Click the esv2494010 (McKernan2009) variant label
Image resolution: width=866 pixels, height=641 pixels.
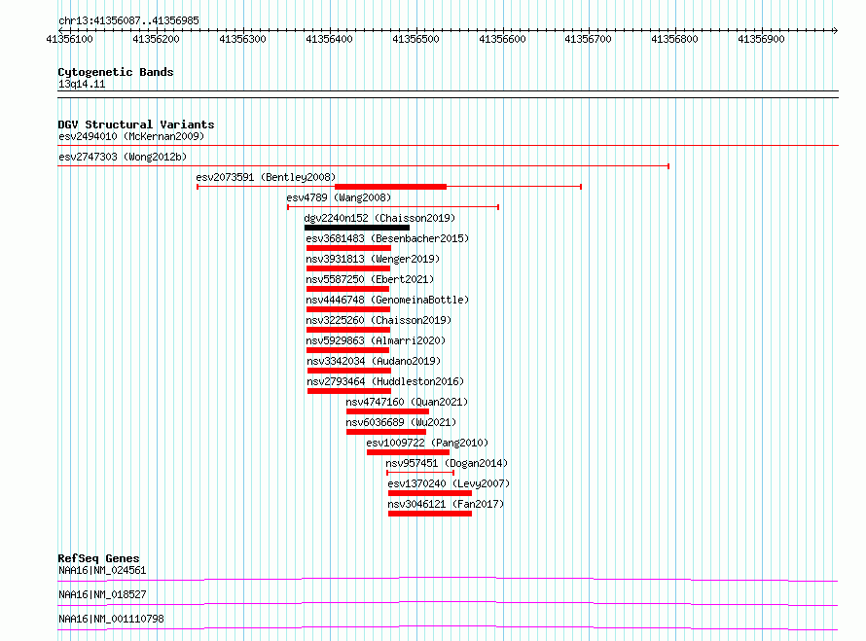131,136
